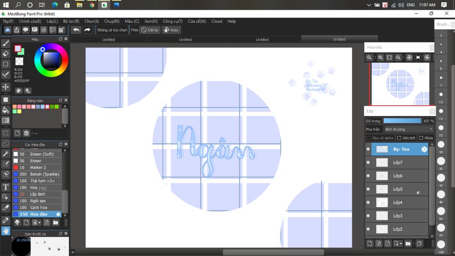Undock the Bảng màu palette panel

point(60,100)
